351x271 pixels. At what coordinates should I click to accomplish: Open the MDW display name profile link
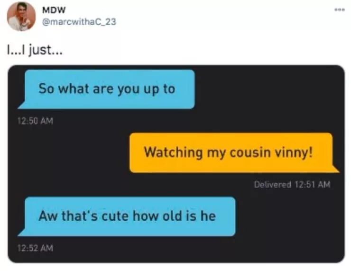[x=54, y=10]
